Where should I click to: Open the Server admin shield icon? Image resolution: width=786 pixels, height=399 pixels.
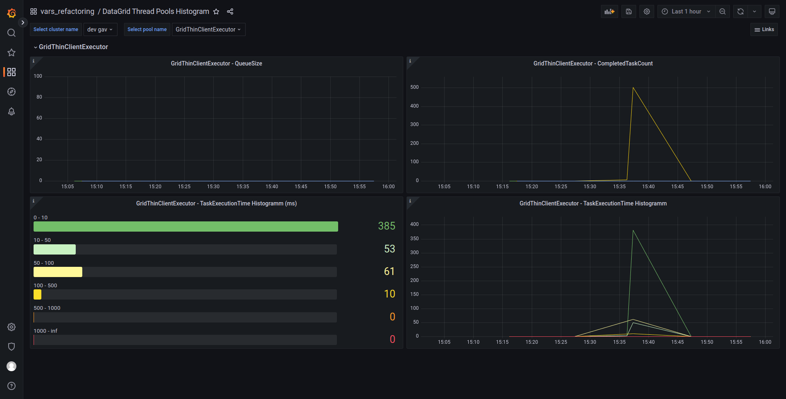(x=11, y=347)
